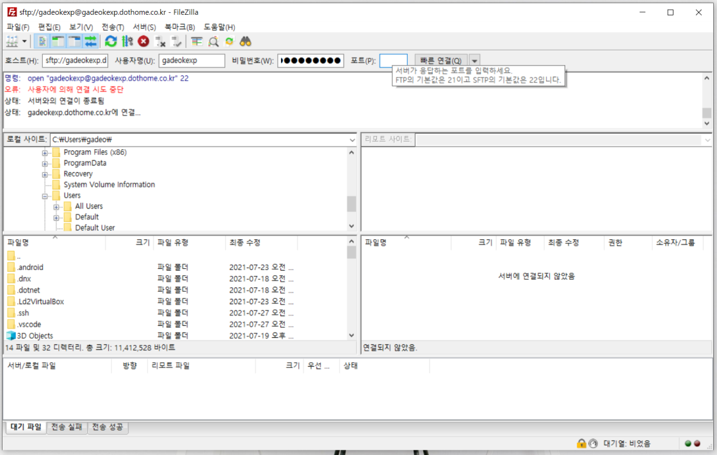
Task: Open the quick connect history dropdown
Action: coord(474,60)
